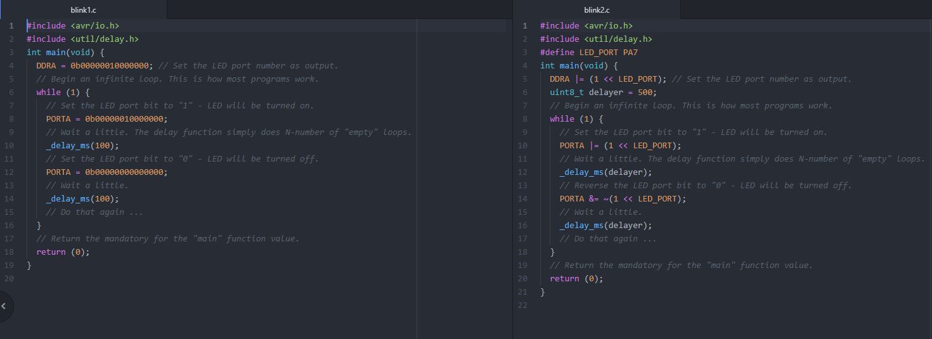Click 'PORTA = 0b00000010000000;' in blink1.c
Screen dimensions: 932x339
pyautogui.click(x=107, y=119)
